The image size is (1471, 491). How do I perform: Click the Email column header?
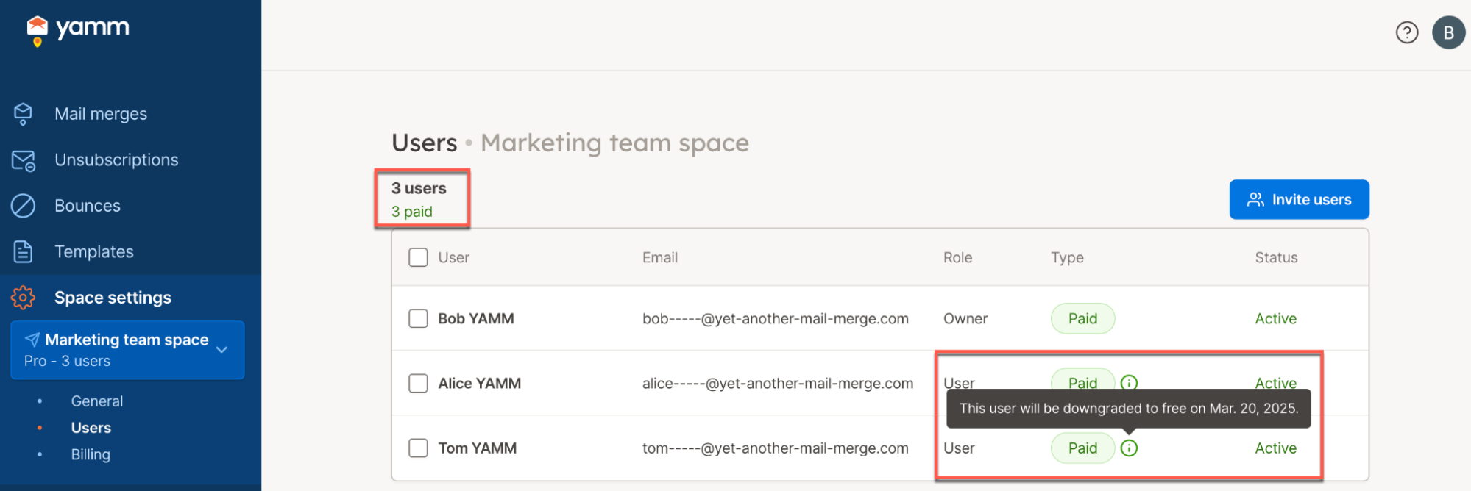[x=660, y=257]
